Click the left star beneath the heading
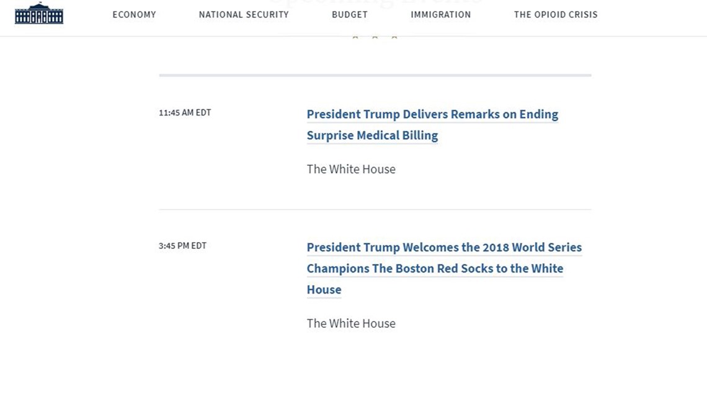This screenshot has width=707, height=398. click(355, 37)
